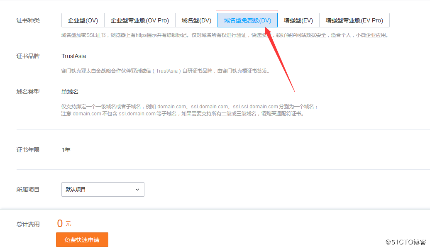The height and width of the screenshot is (249, 430).
Task: Select the 1年 certificate duration
Action: pyautogui.click(x=65, y=150)
